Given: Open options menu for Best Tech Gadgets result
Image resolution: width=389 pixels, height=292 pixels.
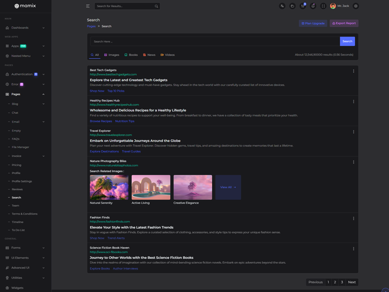Looking at the screenshot, I should 354,71.
